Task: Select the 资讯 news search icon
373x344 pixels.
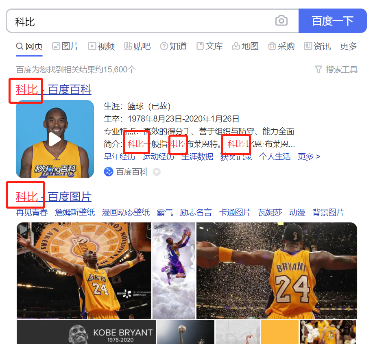Action: pos(309,46)
